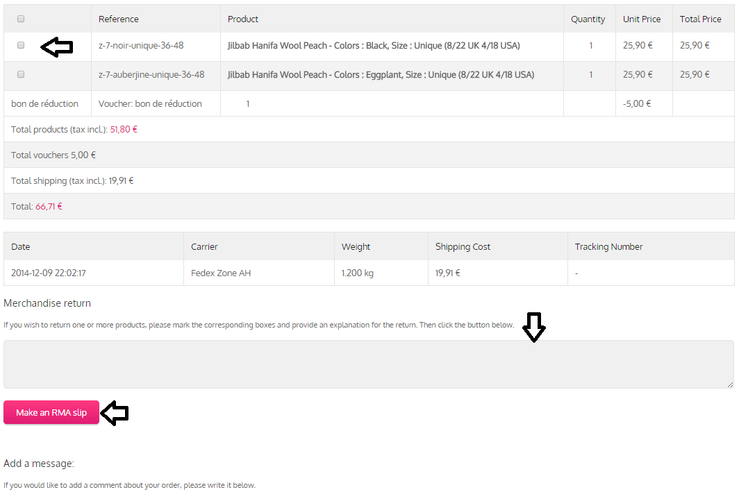The image size is (739, 492).
Task: Click the Reference column header
Action: 119,19
